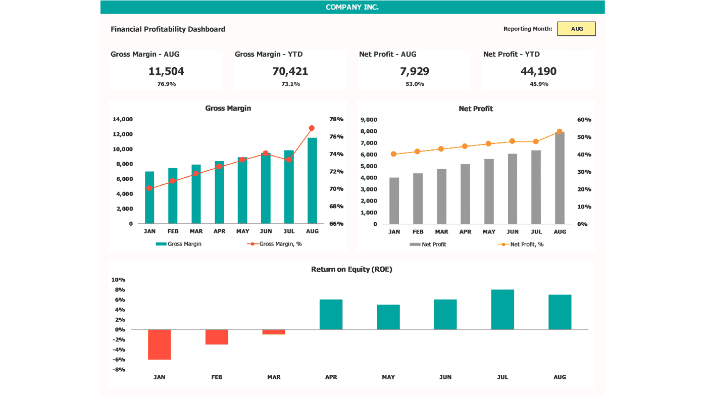Select the negative FEB bar in ROE chart
Viewport: 705px width, 397px height.
click(217, 337)
